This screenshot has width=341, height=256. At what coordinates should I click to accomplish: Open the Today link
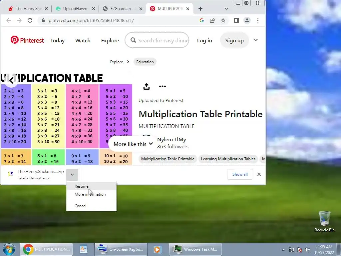point(57,40)
